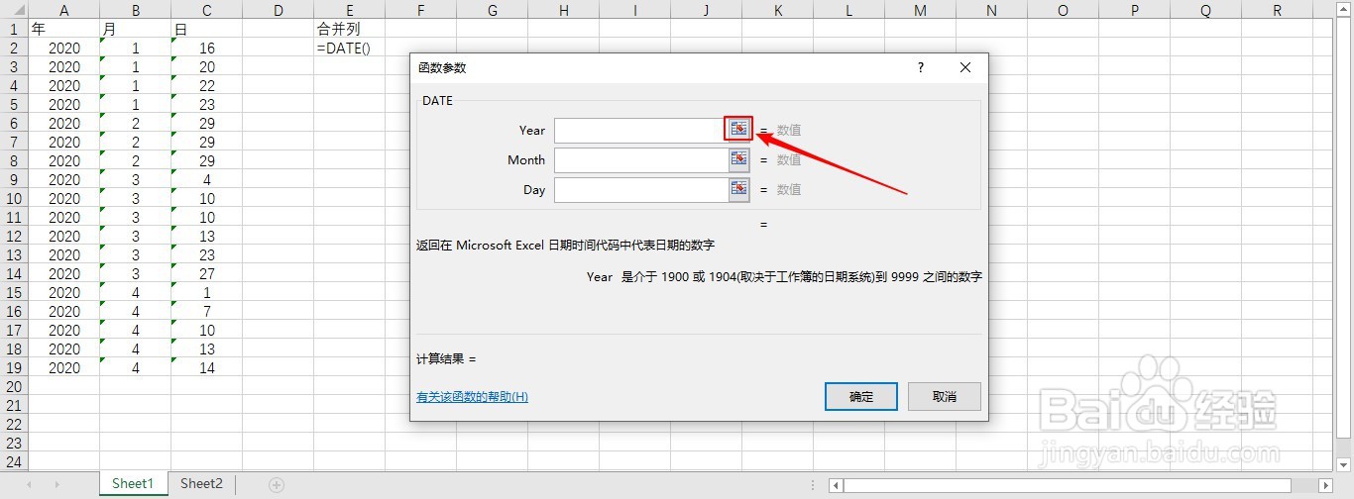Click cell C3 with value 20
The width and height of the screenshot is (1354, 499).
tap(206, 66)
